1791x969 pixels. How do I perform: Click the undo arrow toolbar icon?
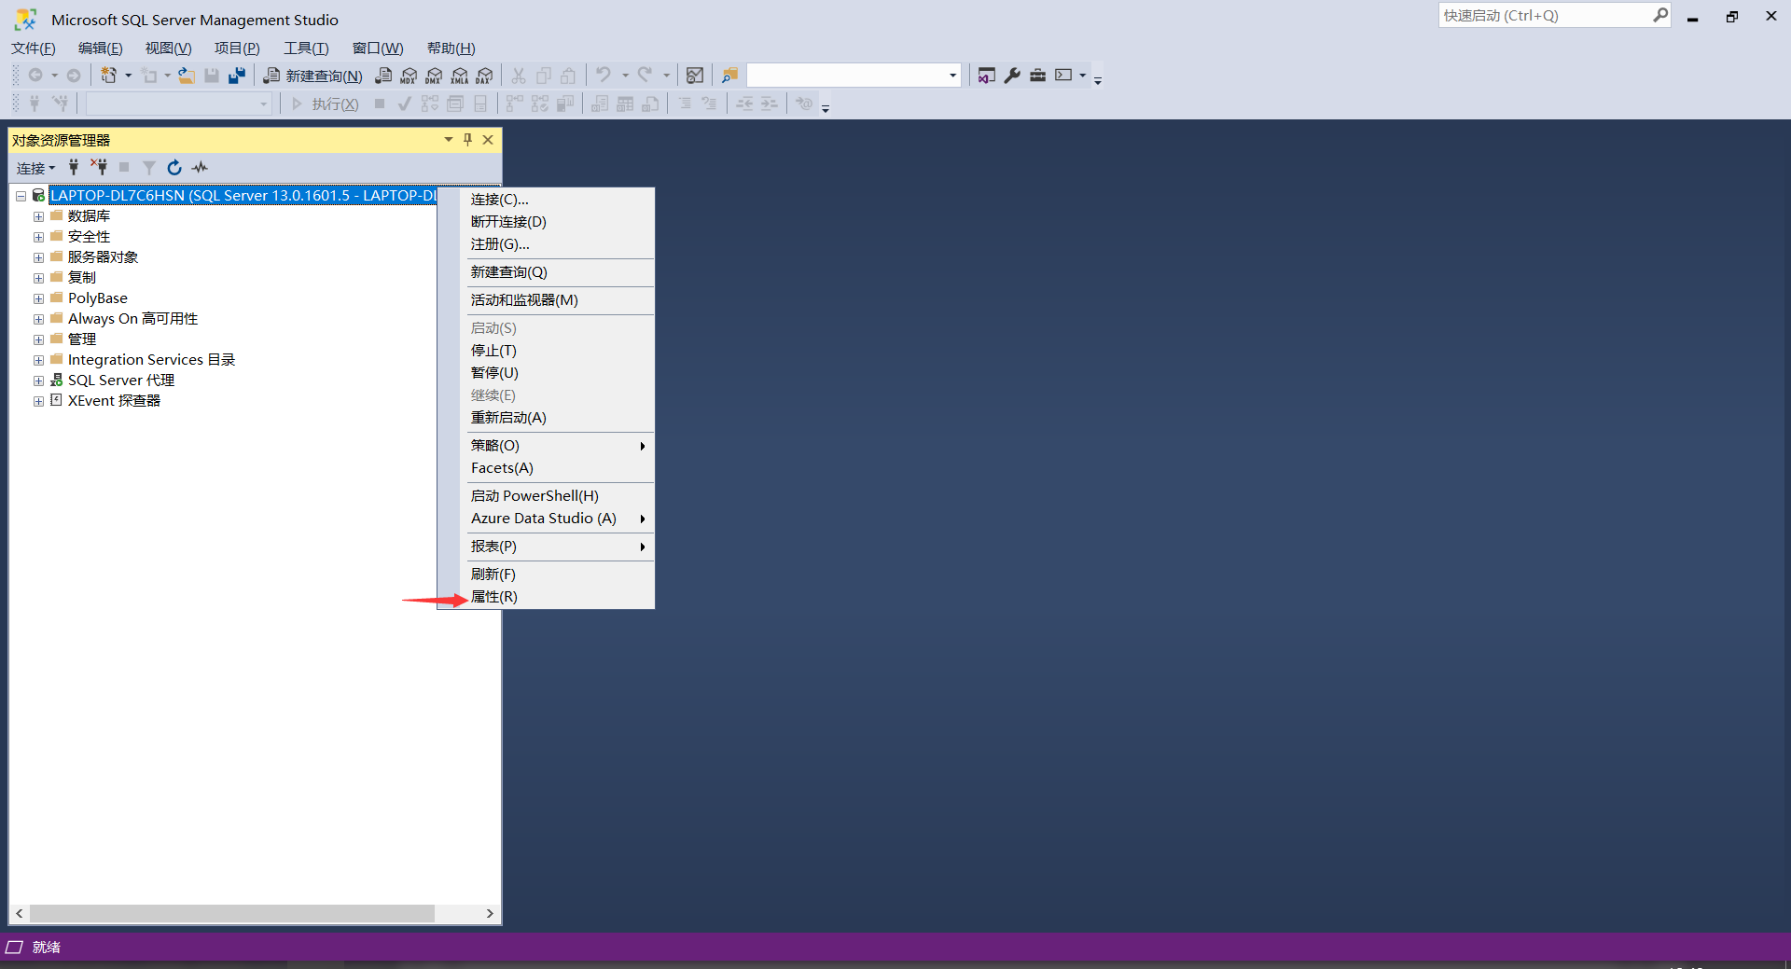(604, 76)
